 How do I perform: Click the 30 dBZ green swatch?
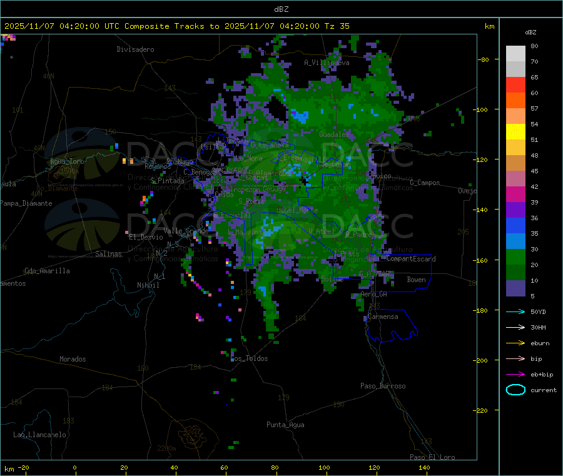click(x=515, y=256)
